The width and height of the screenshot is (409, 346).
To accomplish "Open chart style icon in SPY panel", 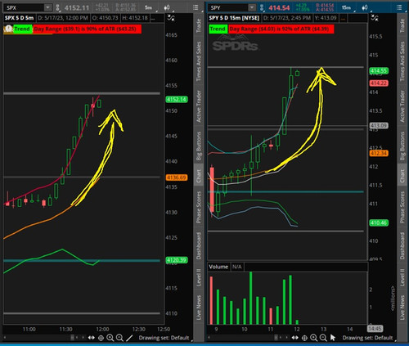I will pyautogui.click(x=365, y=7).
